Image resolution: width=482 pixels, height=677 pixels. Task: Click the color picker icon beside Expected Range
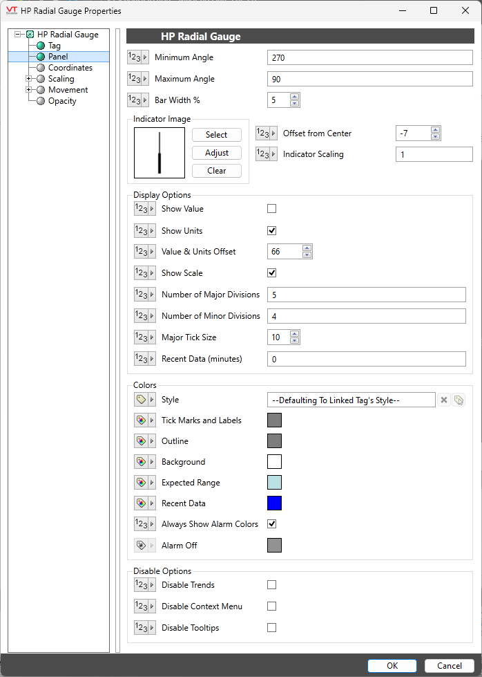[x=144, y=483]
